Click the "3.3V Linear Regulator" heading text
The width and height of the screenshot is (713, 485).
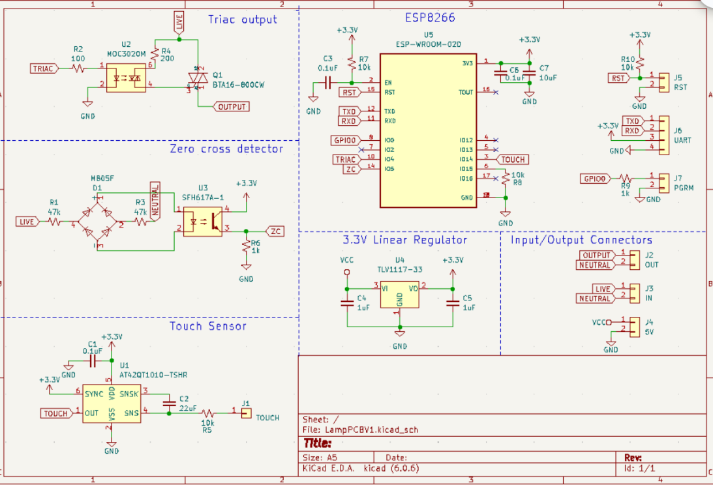[x=404, y=240]
